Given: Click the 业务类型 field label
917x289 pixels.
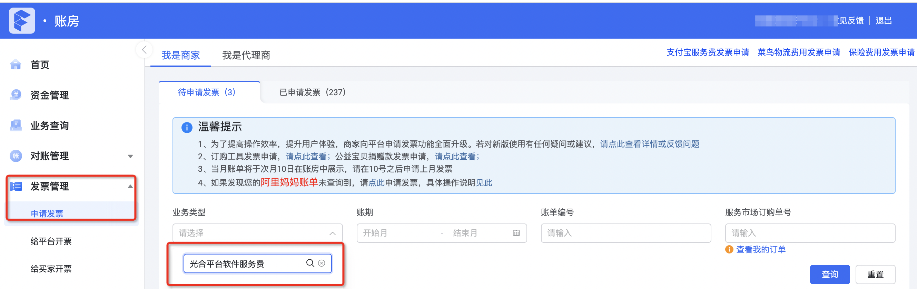Looking at the screenshot, I should coord(189,212).
